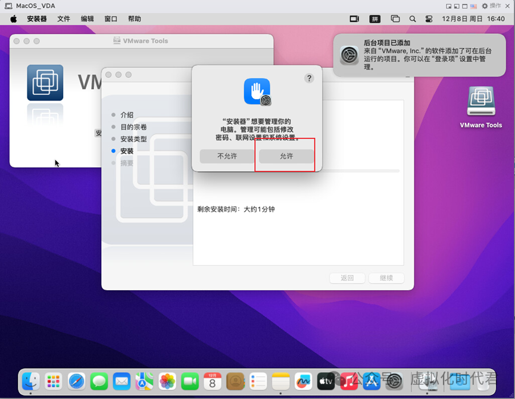The width and height of the screenshot is (515, 399).
Task: Click the dimmed 返回 button
Action: click(347, 278)
